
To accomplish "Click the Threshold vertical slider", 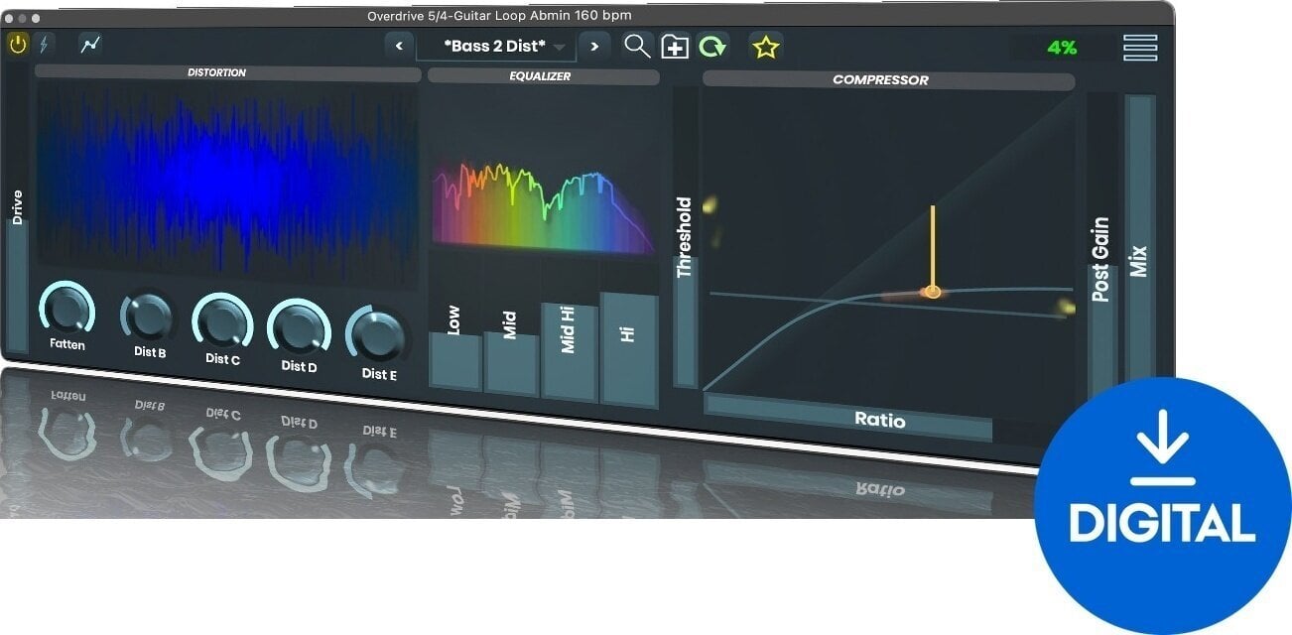I will click(685, 236).
